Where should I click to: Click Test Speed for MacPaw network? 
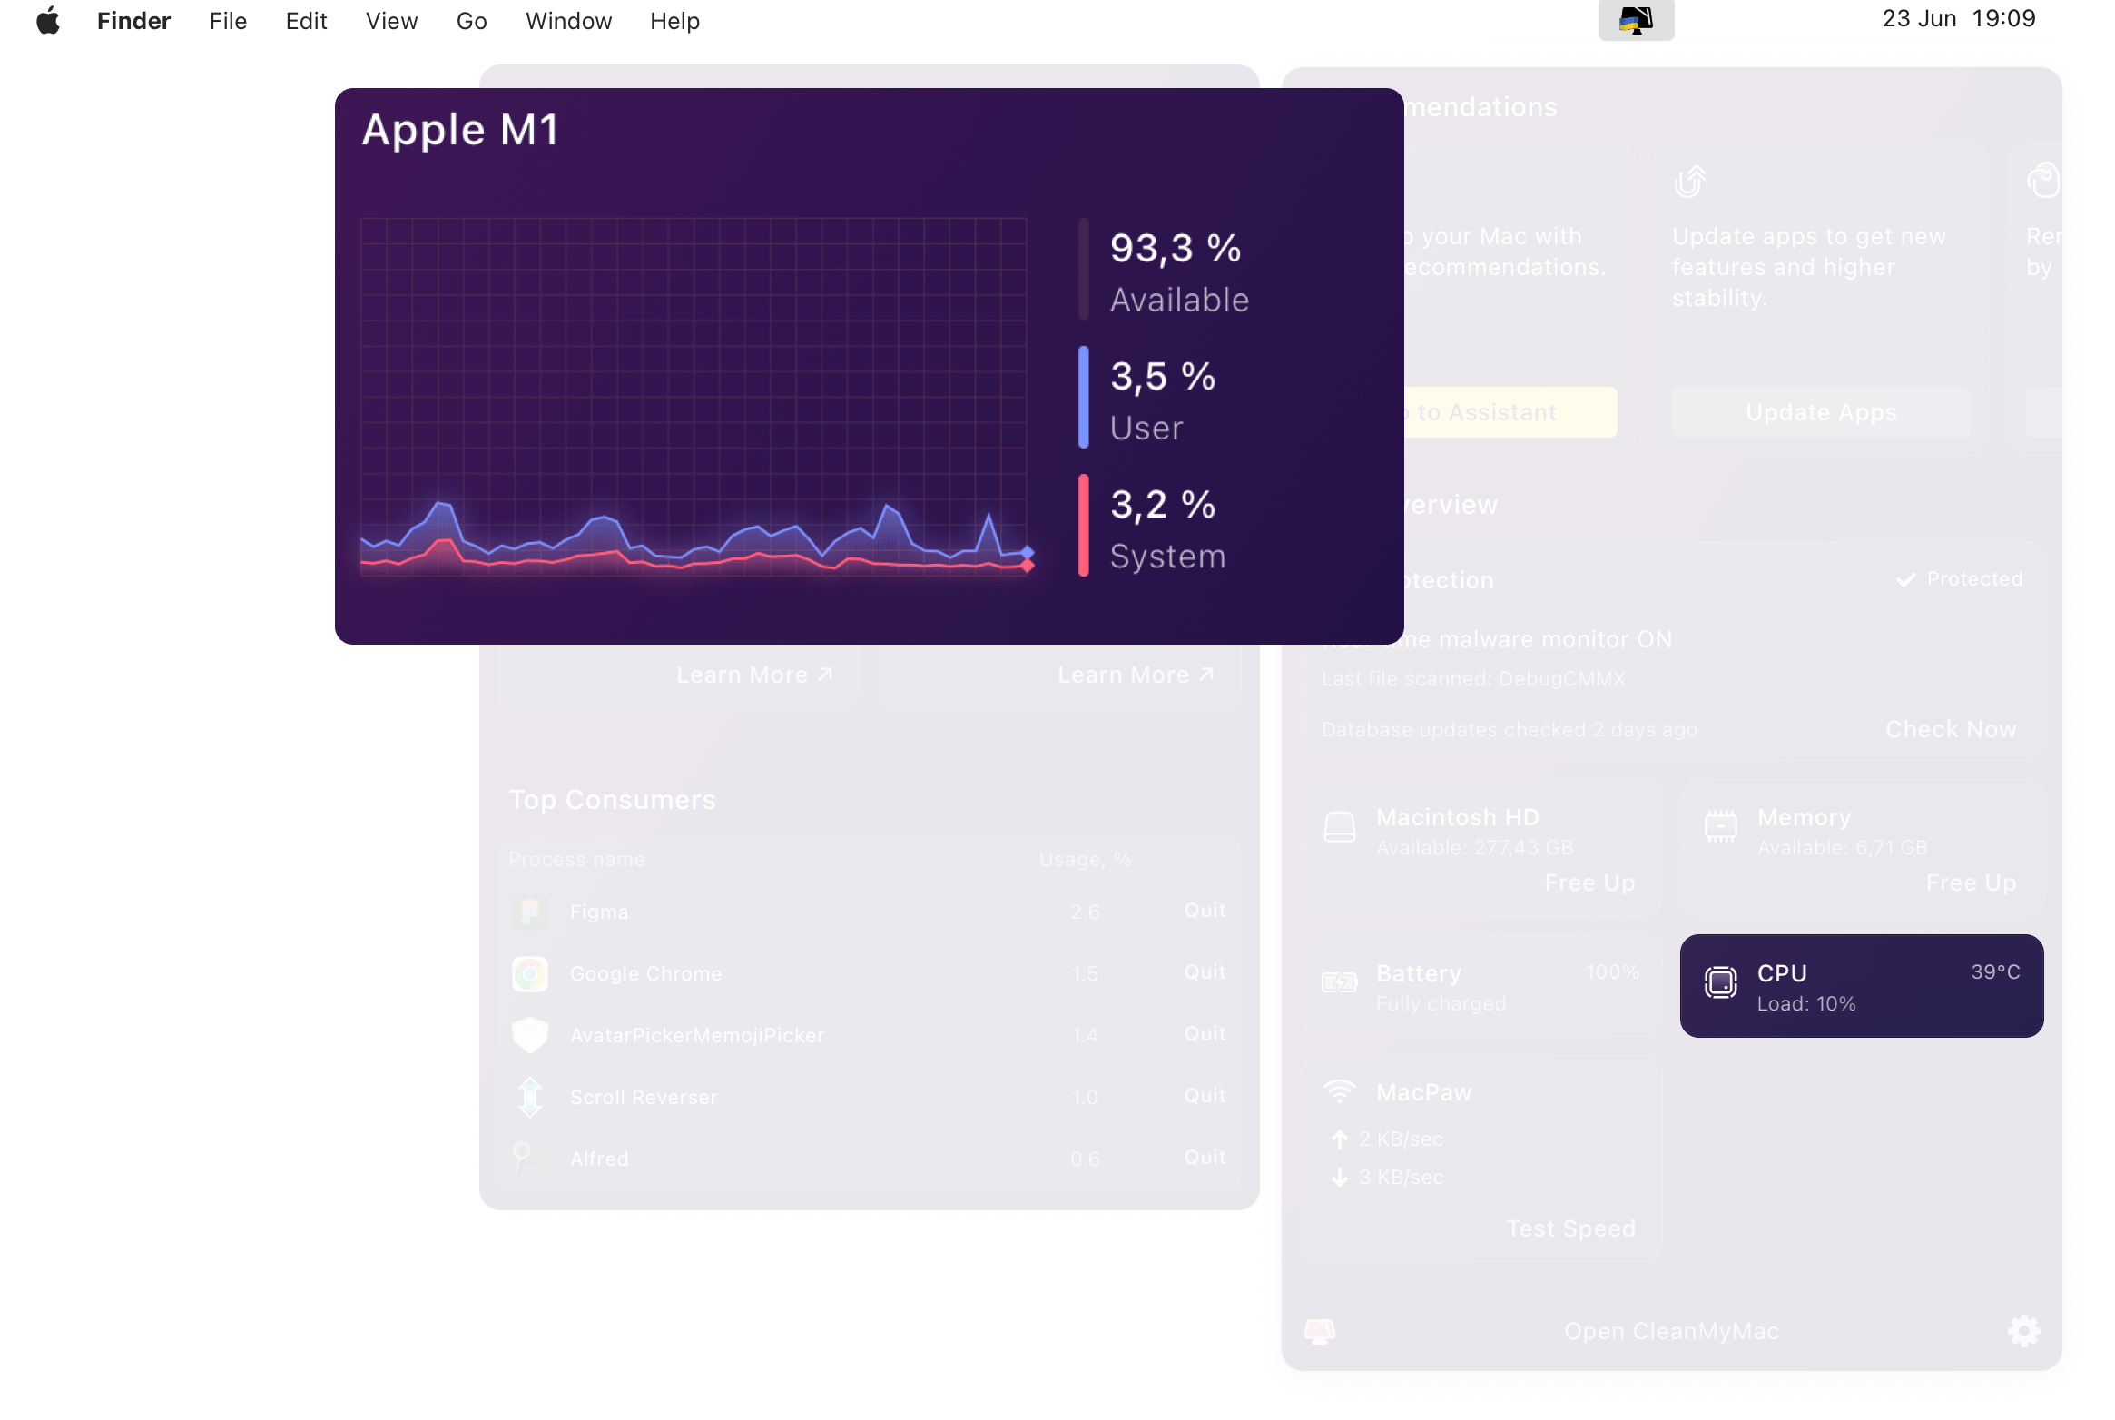(1570, 1228)
